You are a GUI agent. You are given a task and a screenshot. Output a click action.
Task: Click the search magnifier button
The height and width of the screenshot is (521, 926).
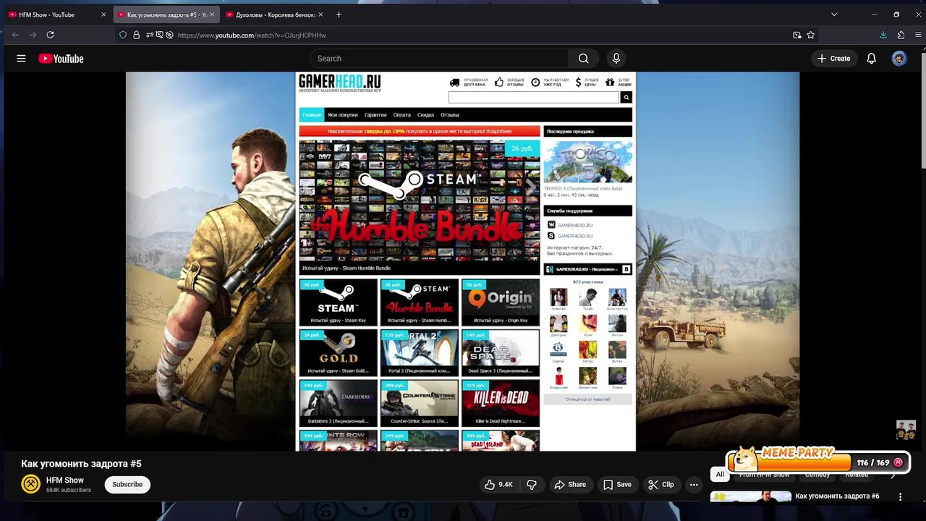coord(583,59)
